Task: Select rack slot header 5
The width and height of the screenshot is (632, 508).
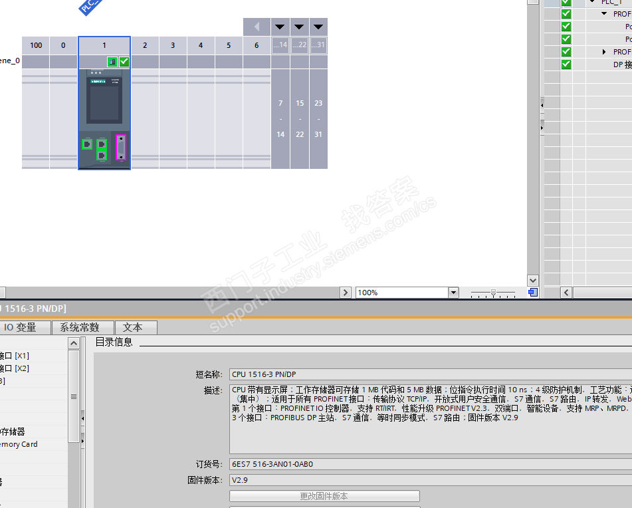Action: (229, 46)
